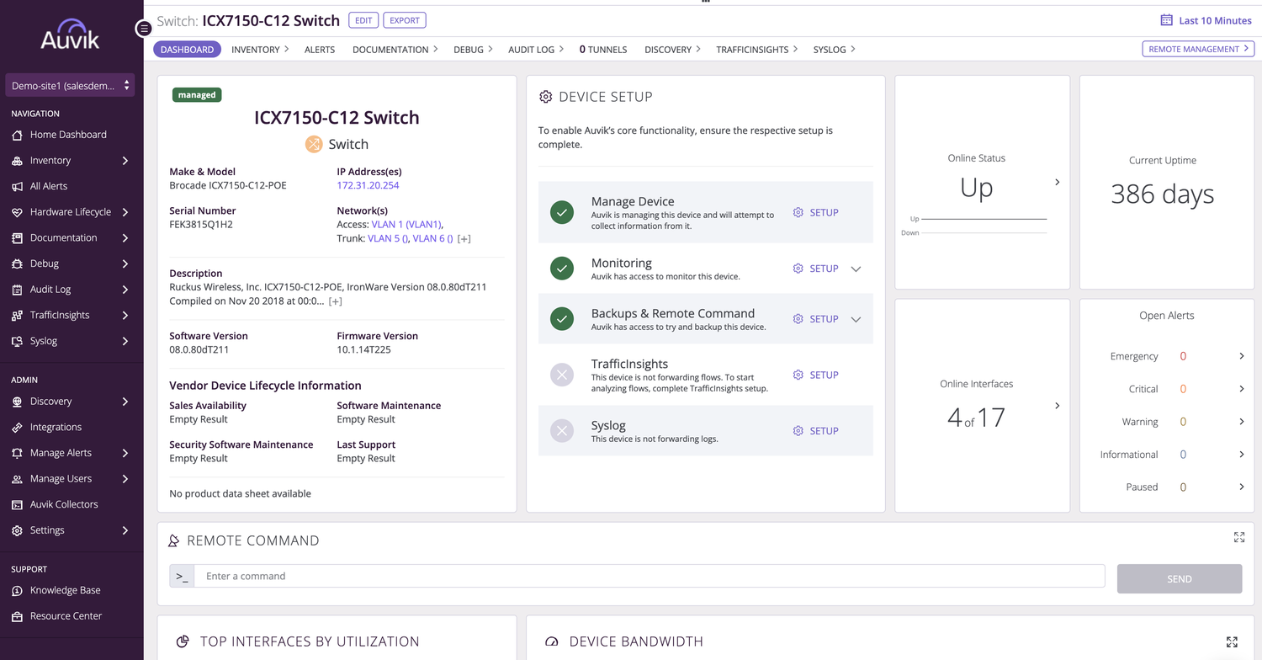The image size is (1262, 660).
Task: Collapse sidebar with the hamburger toggle icon
Action: point(144,29)
